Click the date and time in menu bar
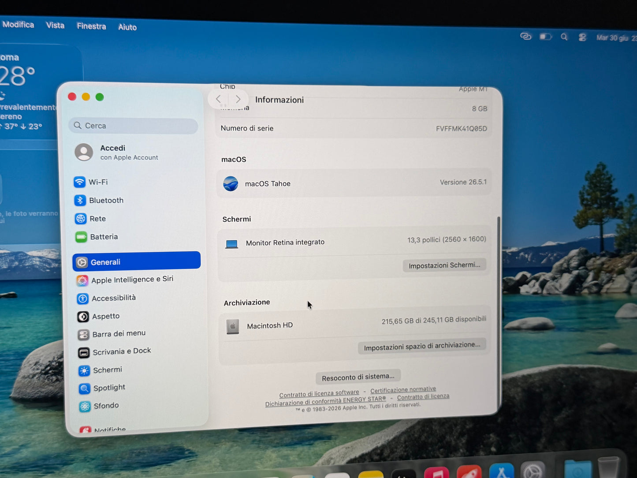 point(616,38)
